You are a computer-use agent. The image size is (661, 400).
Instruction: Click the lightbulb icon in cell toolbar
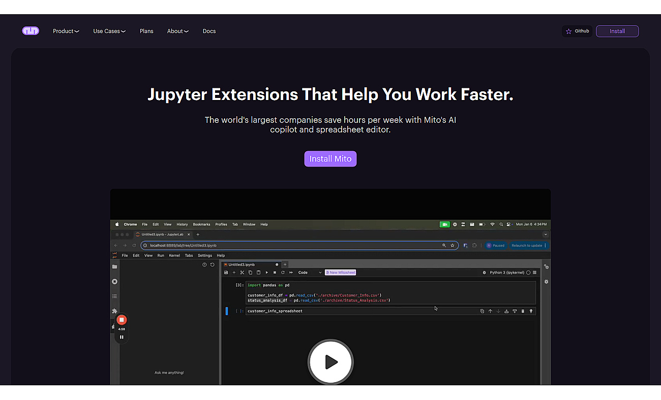pos(531,311)
